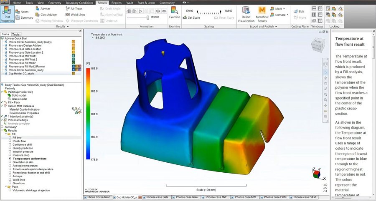The image size is (376, 201).
Task: Step animation backward one frame
Action: click(x=129, y=11)
